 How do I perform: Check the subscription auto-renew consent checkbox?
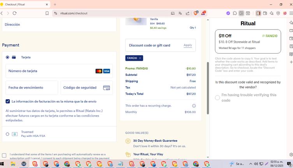point(4,155)
